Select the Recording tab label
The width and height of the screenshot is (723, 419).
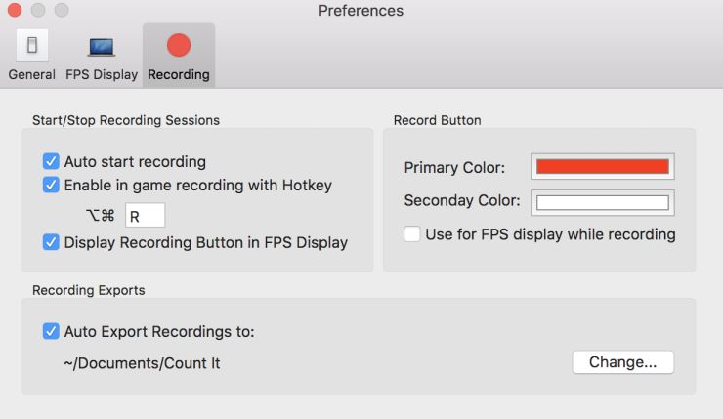[x=179, y=74]
